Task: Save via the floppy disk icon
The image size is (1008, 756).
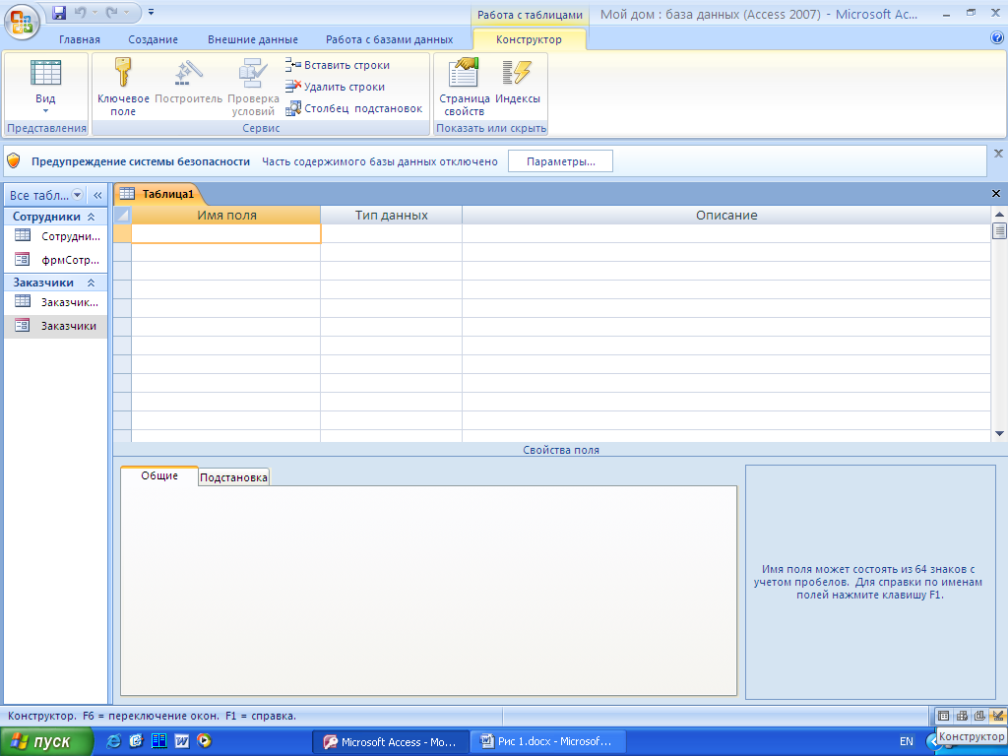Action: 59,12
